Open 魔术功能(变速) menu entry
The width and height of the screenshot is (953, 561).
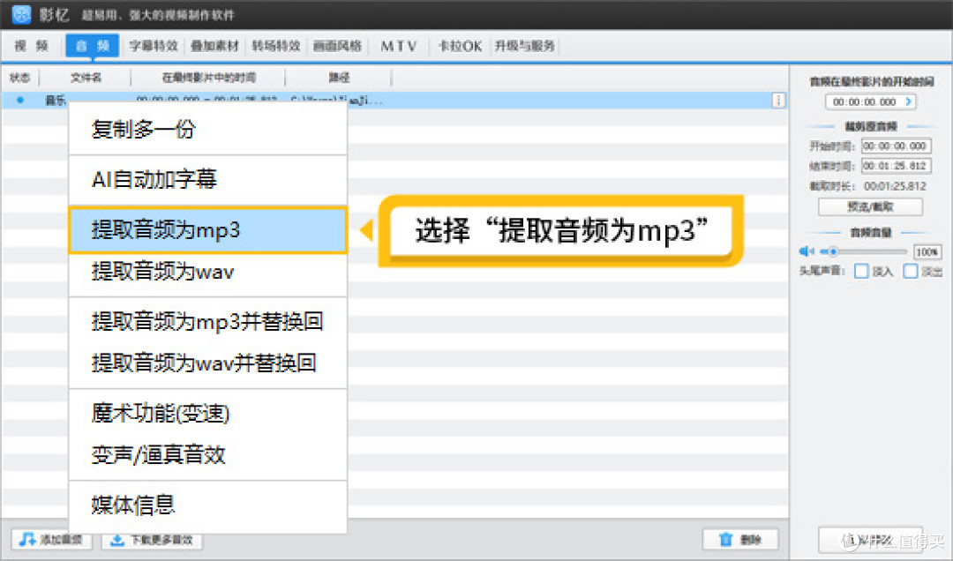coord(208,414)
